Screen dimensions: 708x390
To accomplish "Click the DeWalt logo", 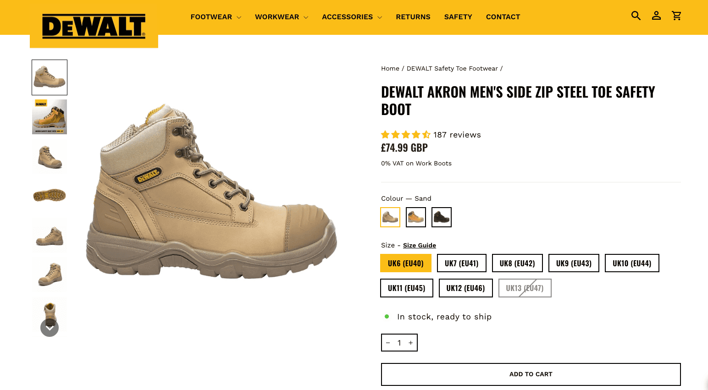I will click(x=94, y=26).
